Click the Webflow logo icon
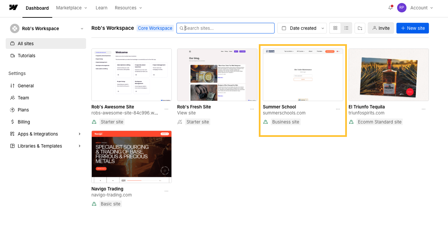Viewport: 448px width, 252px height. [13, 8]
